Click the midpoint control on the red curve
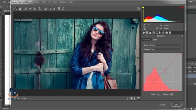196x110 pixels. (x=164, y=71)
